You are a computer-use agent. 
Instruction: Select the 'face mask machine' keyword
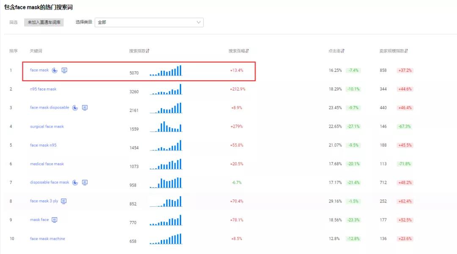tap(47, 239)
